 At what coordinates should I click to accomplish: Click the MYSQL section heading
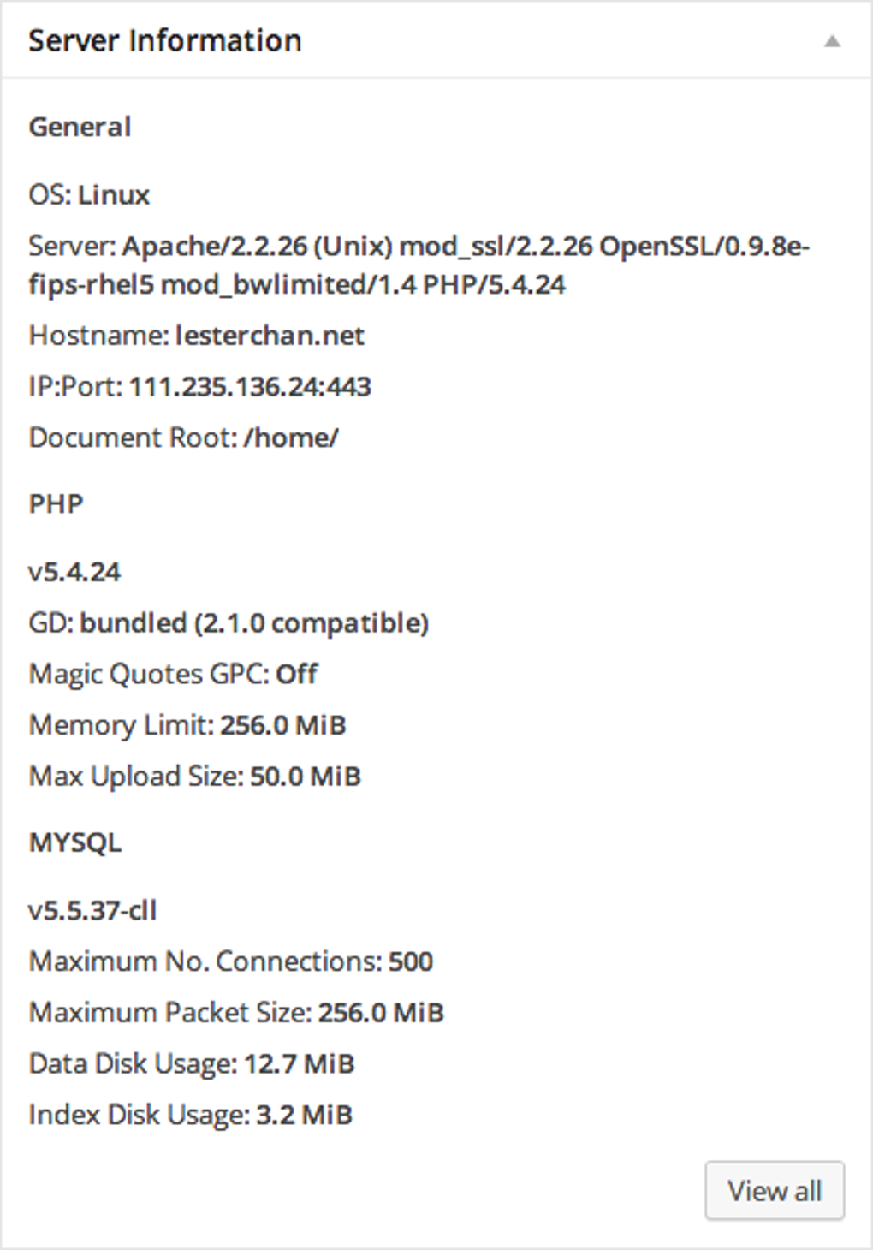(76, 842)
